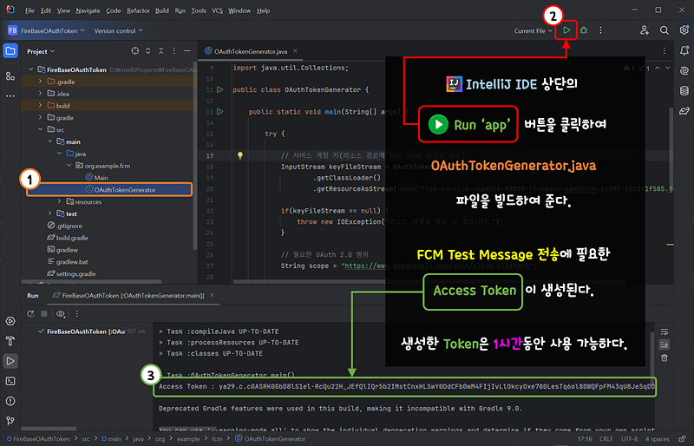The width and height of the screenshot is (694, 446).
Task: Toggle soft-wrap in run console
Action: [665, 331]
